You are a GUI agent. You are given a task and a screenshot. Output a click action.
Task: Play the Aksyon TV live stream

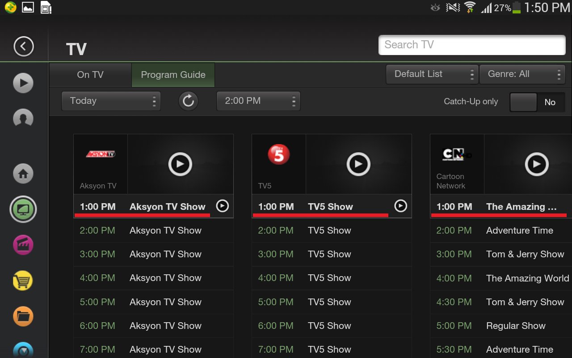[180, 164]
